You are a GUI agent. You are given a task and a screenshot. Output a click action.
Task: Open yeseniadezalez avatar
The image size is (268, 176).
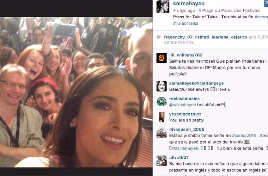[162, 117]
